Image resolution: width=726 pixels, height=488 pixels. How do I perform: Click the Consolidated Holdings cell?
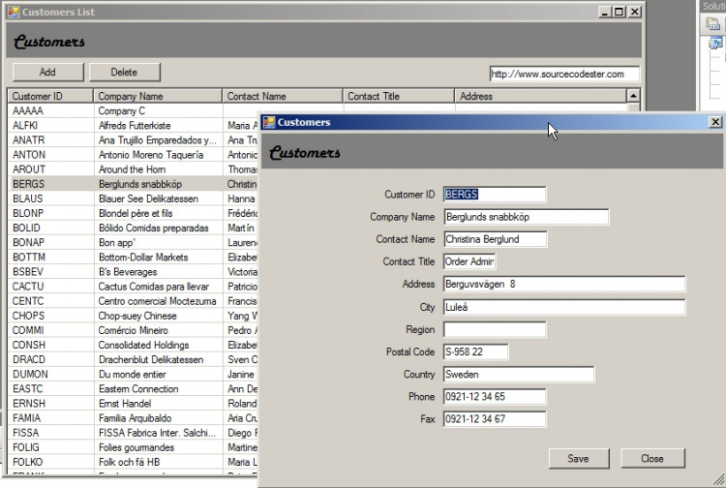159,345
